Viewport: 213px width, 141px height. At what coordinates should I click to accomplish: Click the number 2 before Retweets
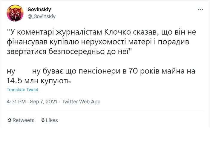10,120
